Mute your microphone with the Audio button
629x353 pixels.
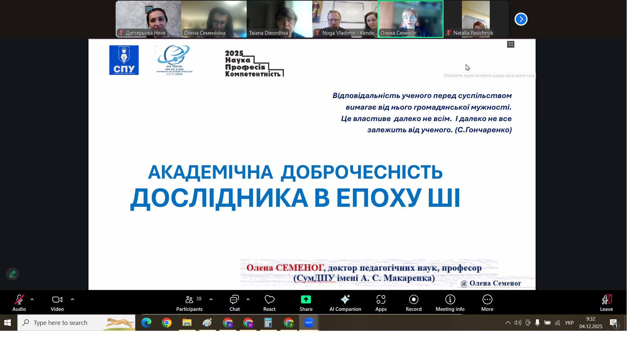(x=19, y=302)
